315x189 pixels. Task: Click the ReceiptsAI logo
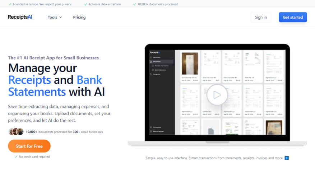pyautogui.click(x=20, y=17)
